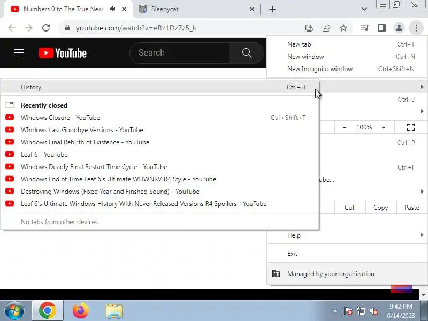
Task: Reopen Leaf 6 - YouTube entry
Action: [x=159, y=155]
